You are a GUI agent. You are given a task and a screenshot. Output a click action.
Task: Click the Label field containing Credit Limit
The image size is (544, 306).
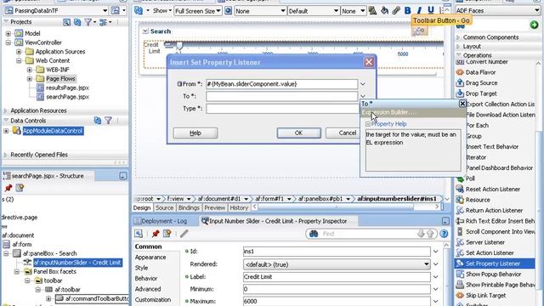(x=337, y=277)
